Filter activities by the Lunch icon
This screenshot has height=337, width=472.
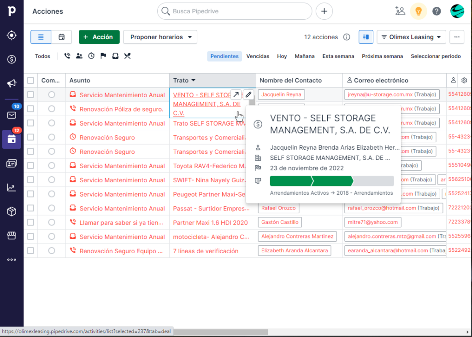point(128,56)
